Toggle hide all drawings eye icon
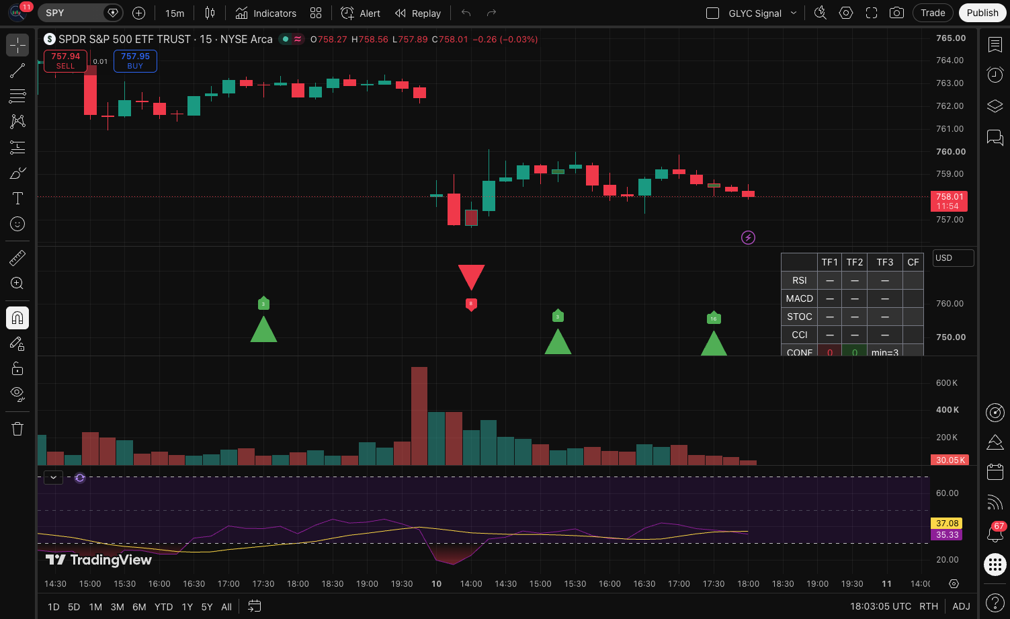The image size is (1010, 619). pyautogui.click(x=17, y=393)
